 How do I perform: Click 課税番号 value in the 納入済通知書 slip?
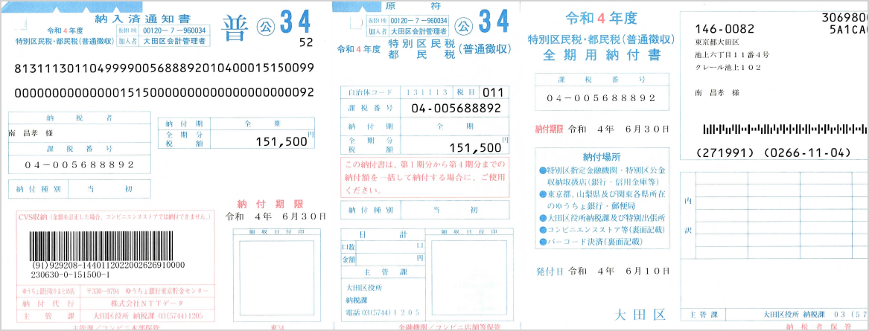tap(79, 165)
